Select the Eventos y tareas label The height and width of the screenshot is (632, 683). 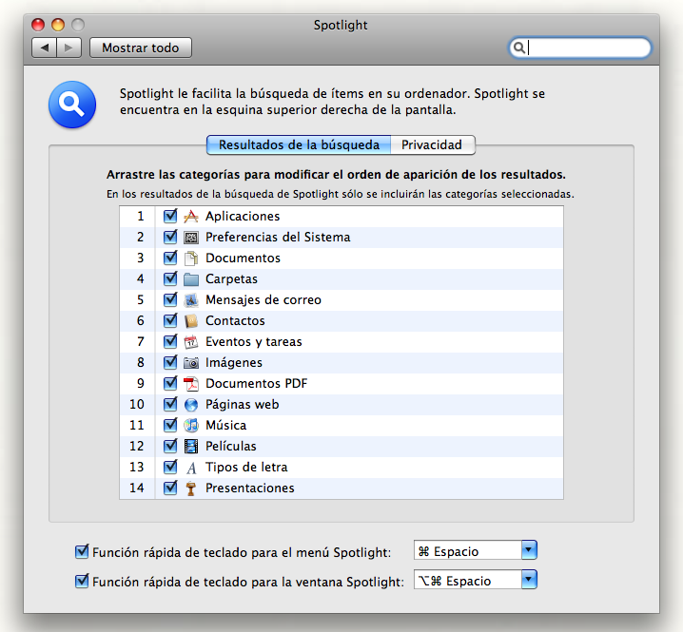[254, 342]
